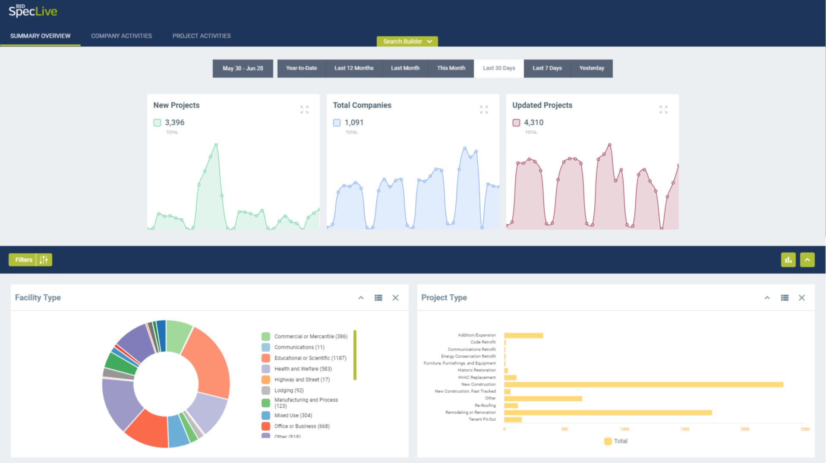This screenshot has width=826, height=463.
Task: Collapse the Project Type panel
Action: [x=767, y=298]
